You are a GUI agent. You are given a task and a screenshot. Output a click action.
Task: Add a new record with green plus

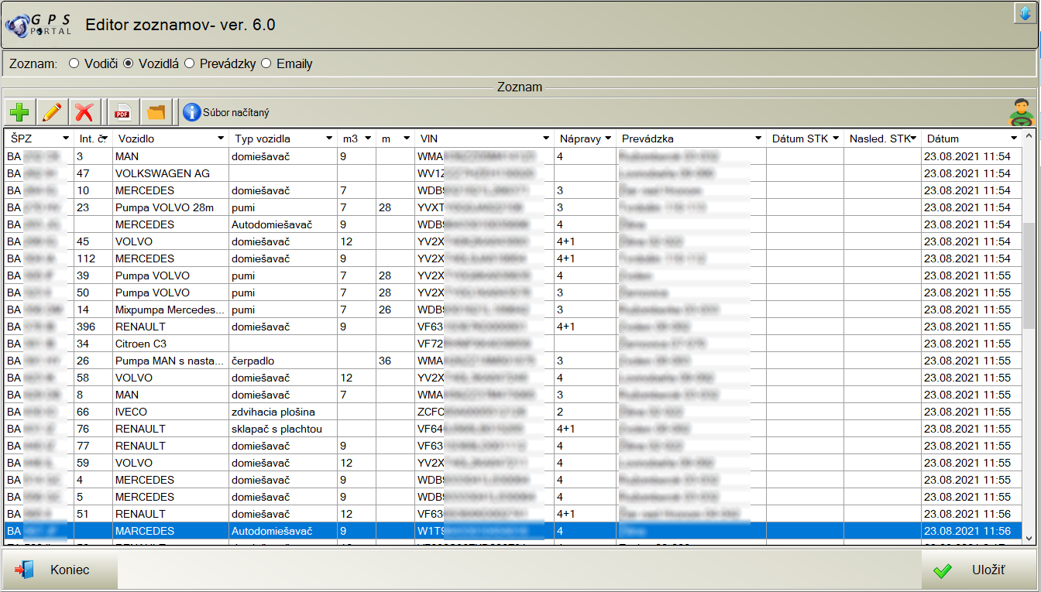pyautogui.click(x=19, y=112)
